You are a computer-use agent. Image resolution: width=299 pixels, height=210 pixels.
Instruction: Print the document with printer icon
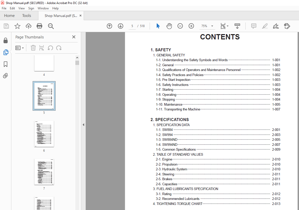coord(39,26)
